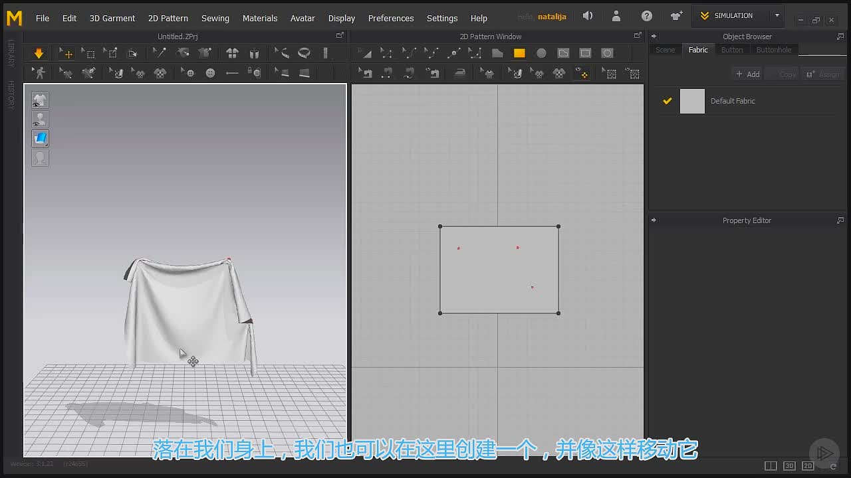Click the natalija username link
This screenshot has width=851, height=478.
[x=551, y=17]
